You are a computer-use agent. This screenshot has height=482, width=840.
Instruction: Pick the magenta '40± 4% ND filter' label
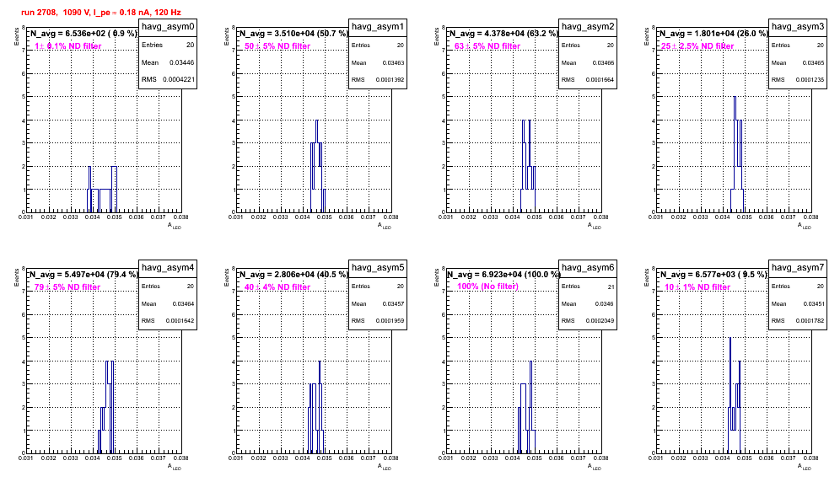coord(277,287)
